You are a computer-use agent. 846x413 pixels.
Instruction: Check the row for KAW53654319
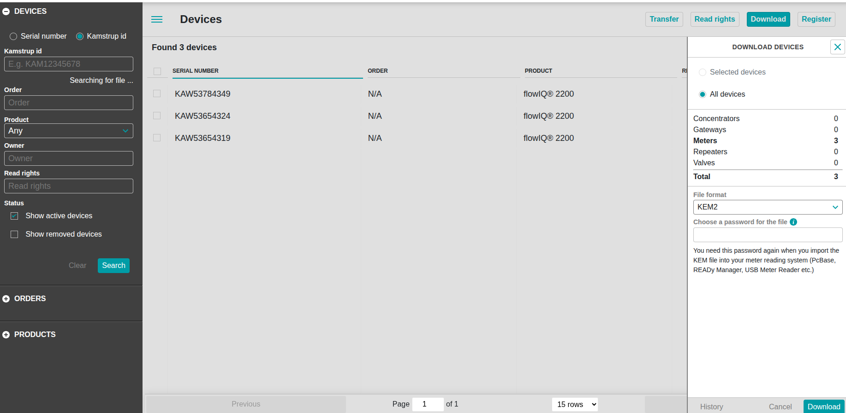click(x=157, y=138)
